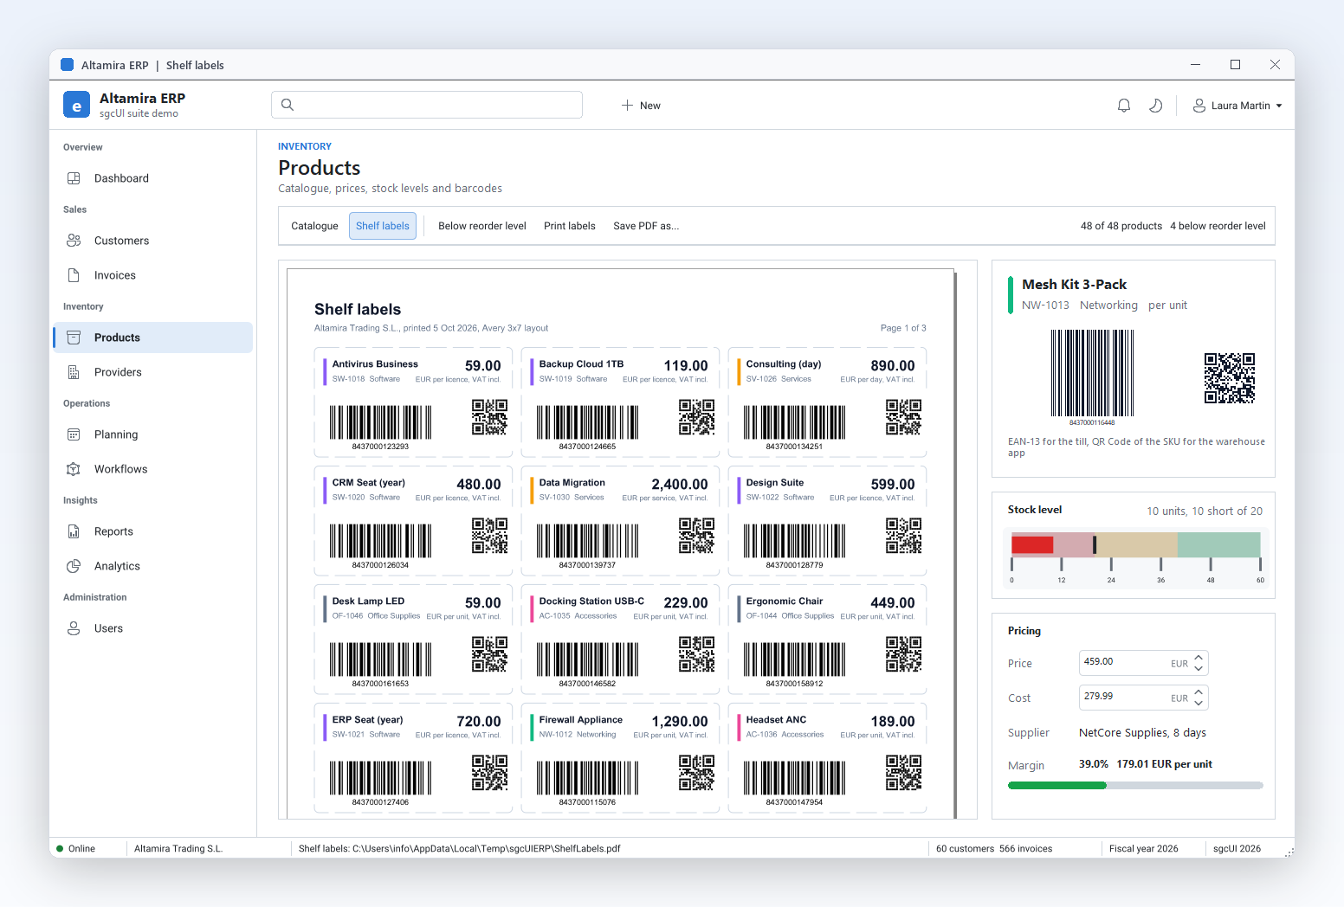Viewport: 1344px width, 907px height.
Task: Click into the top search field
Action: tap(427, 105)
